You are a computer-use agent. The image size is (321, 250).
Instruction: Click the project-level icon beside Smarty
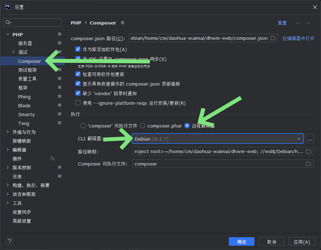click(59, 114)
